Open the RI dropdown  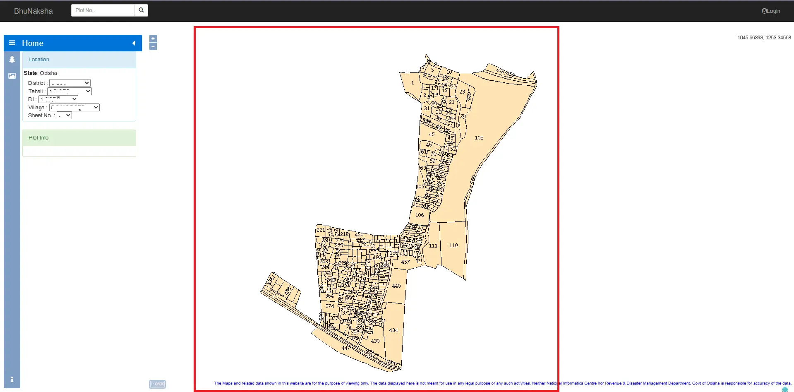click(58, 99)
